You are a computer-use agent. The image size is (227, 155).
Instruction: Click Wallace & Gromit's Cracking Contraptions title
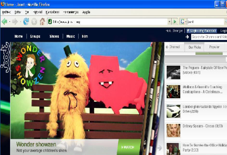[x=203, y=90]
